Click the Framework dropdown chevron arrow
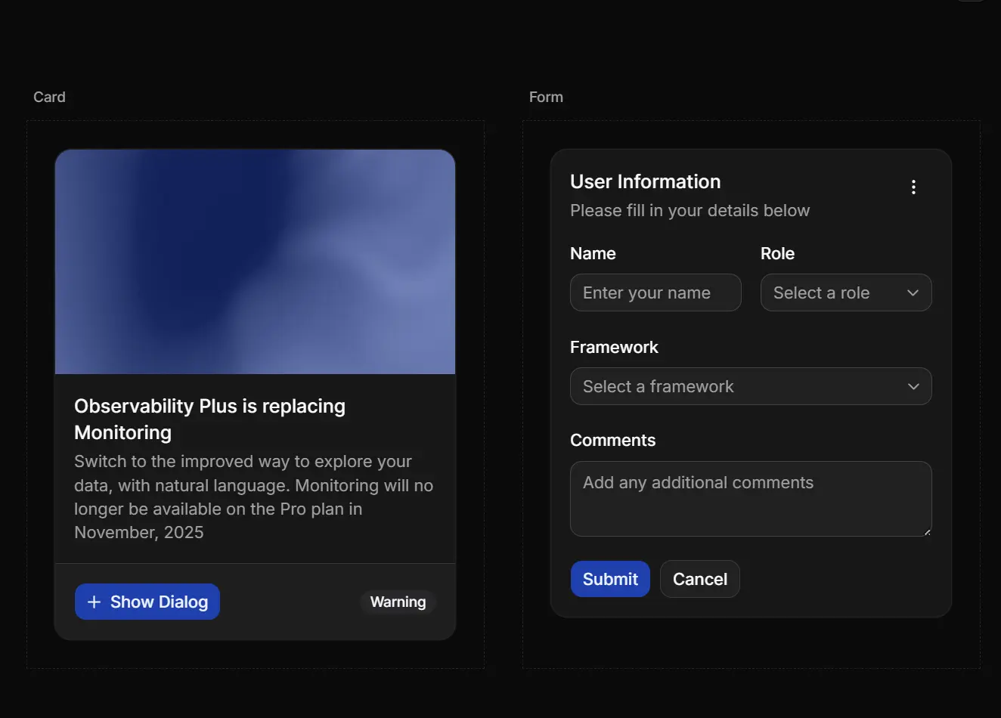1001x718 pixels. point(913,387)
